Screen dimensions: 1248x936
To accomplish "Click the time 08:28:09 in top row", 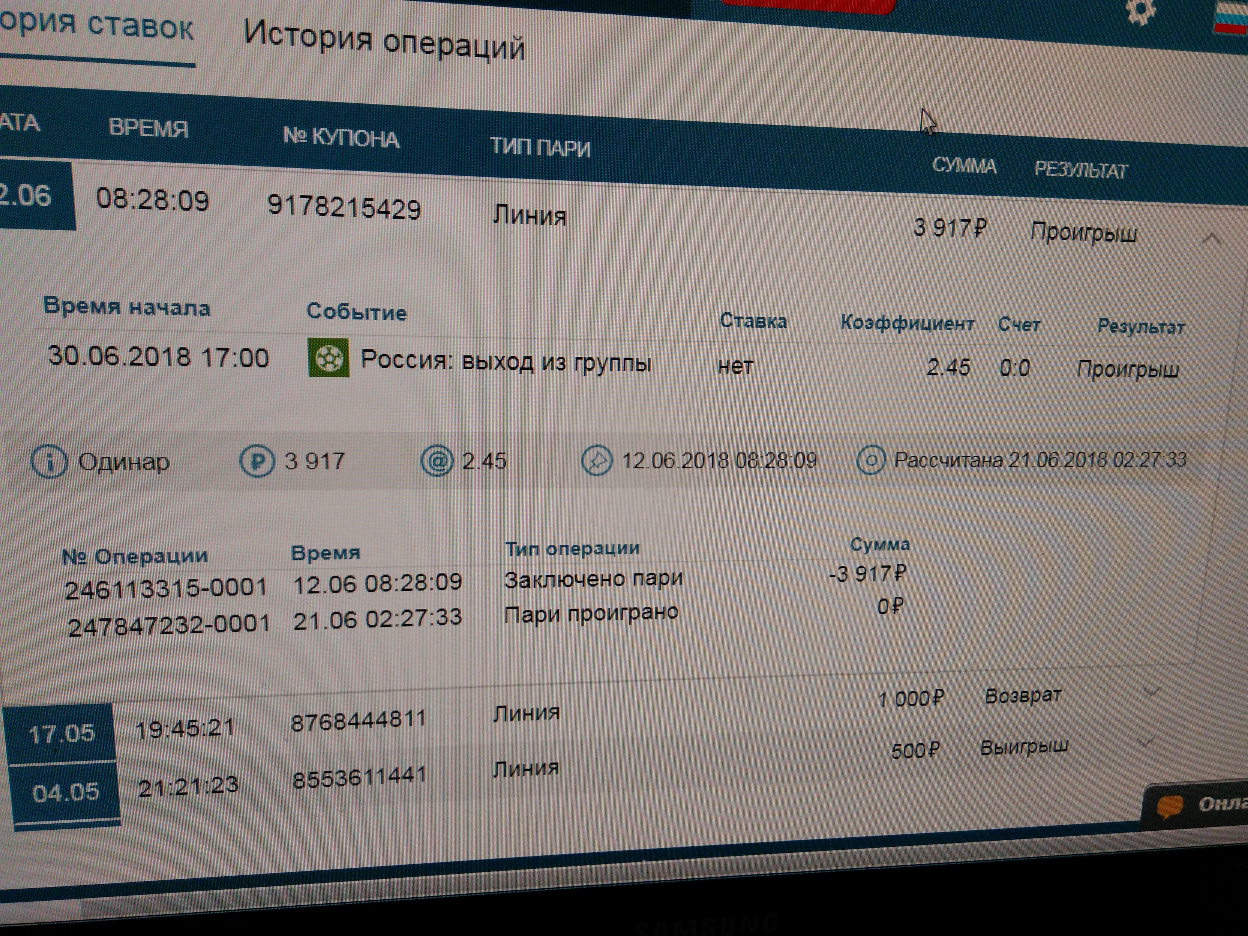I will coord(152,200).
